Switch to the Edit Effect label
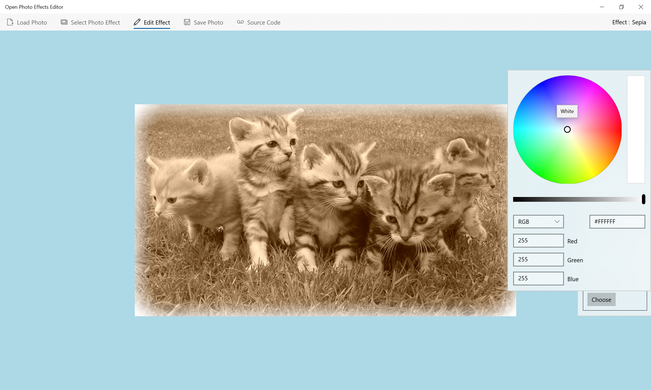Screen dimensions: 651x390 pyautogui.click(x=157, y=22)
